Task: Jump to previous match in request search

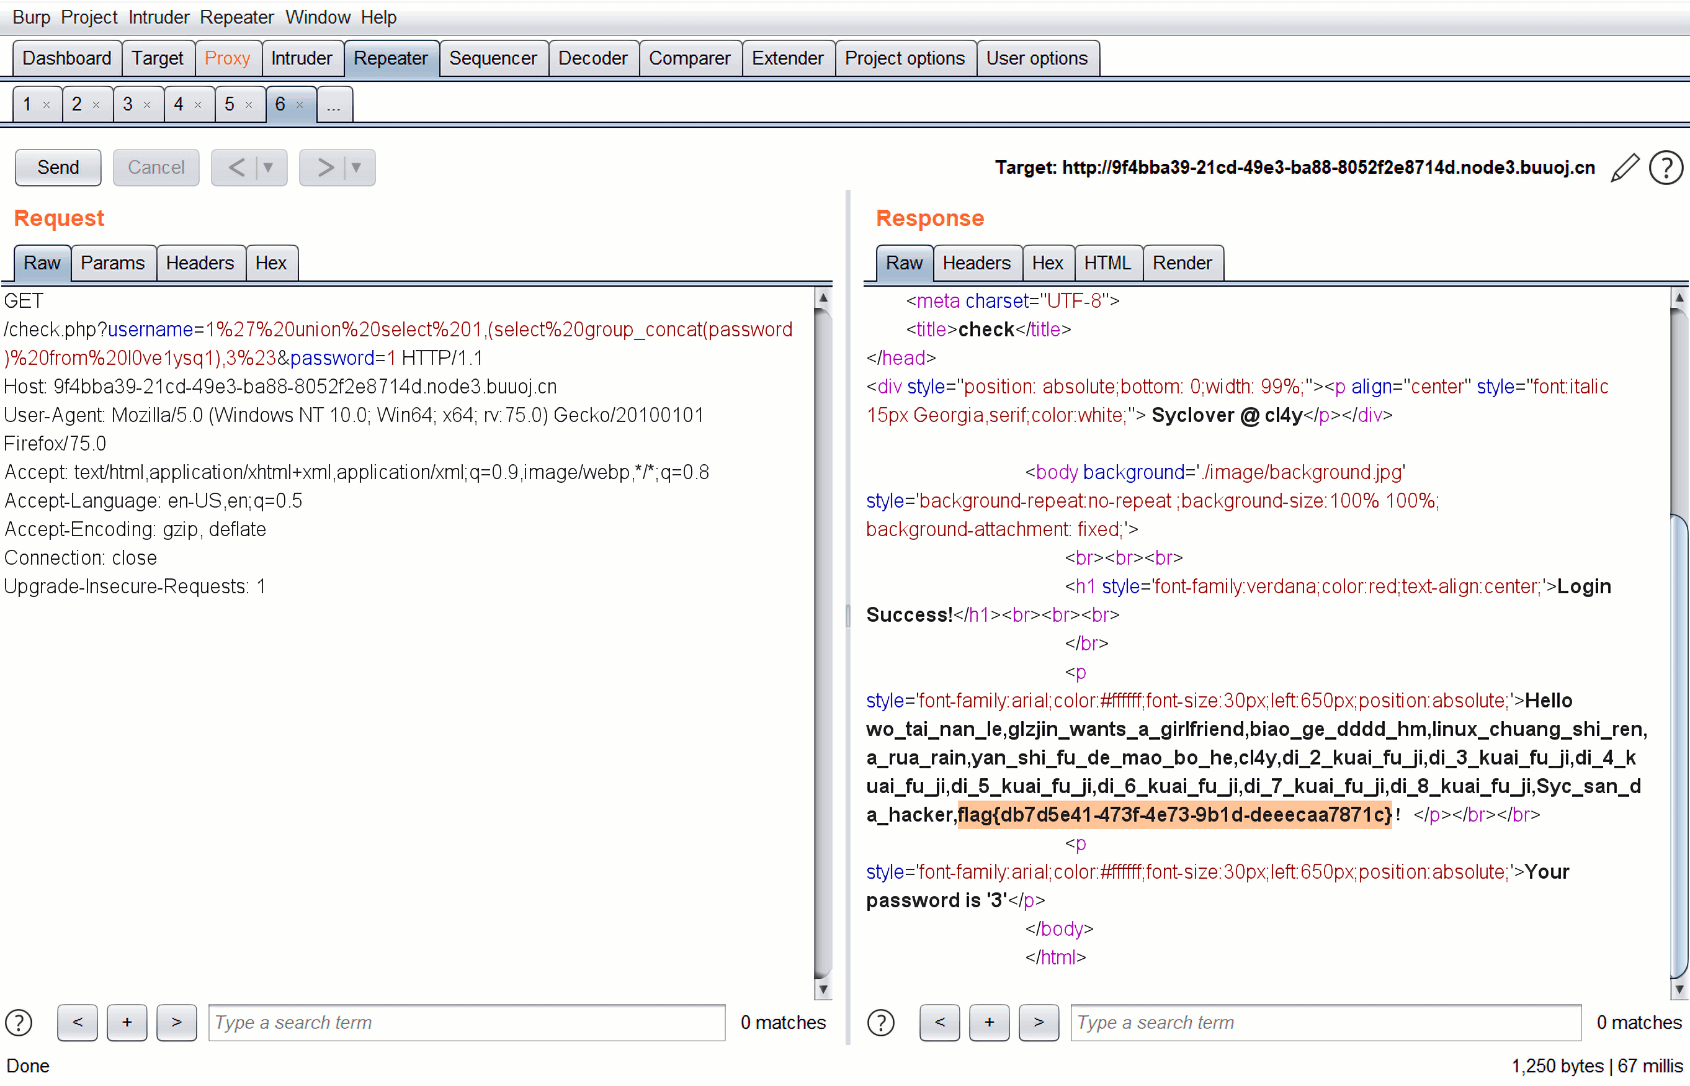Action: point(78,1023)
